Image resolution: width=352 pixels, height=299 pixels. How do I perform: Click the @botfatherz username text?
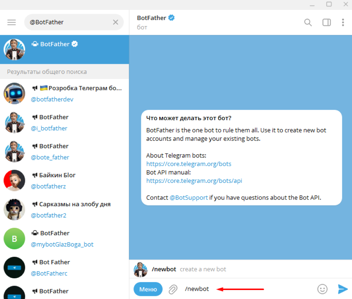[48, 186]
